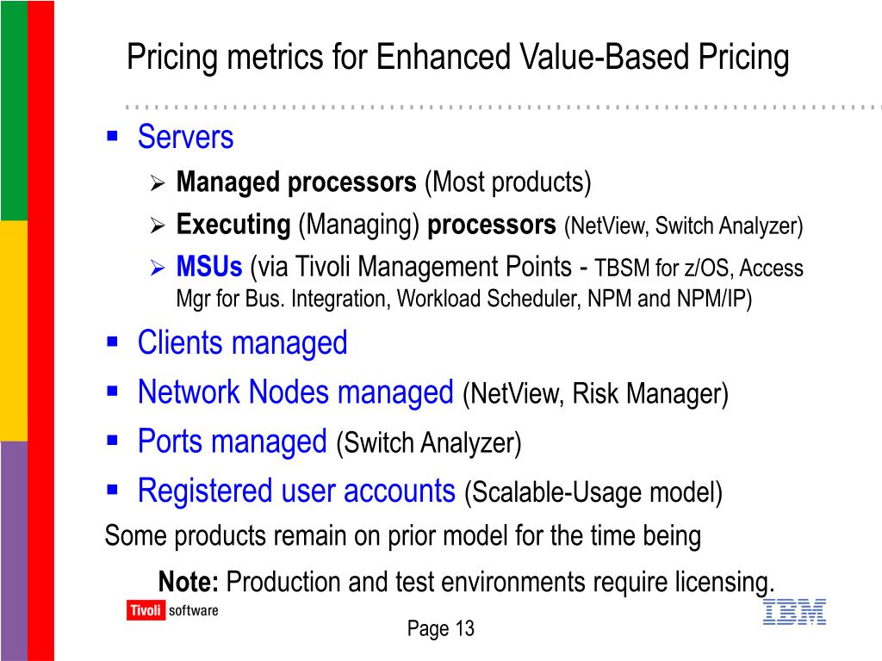
Task: Click the purple block in the left stripe
Action: 14,552
